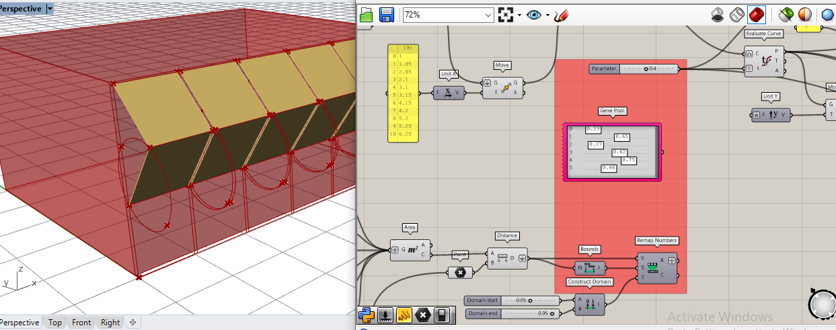Viewport: 836px width, 330px height.
Task: Click the Gene Pool value 0.27
Action: 595,145
